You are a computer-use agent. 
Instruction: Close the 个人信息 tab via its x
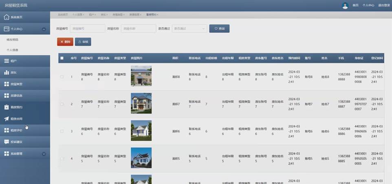(x=83, y=15)
